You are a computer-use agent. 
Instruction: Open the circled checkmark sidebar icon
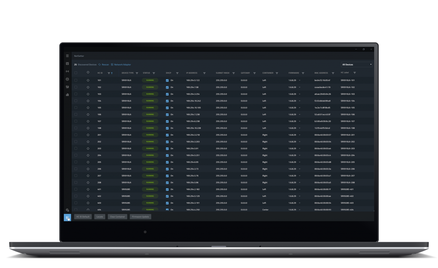(67, 79)
